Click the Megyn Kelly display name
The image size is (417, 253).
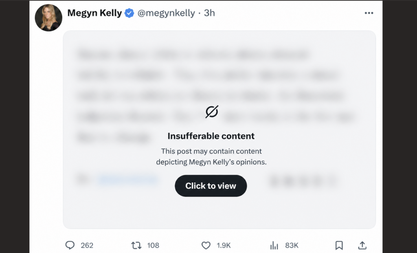94,13
